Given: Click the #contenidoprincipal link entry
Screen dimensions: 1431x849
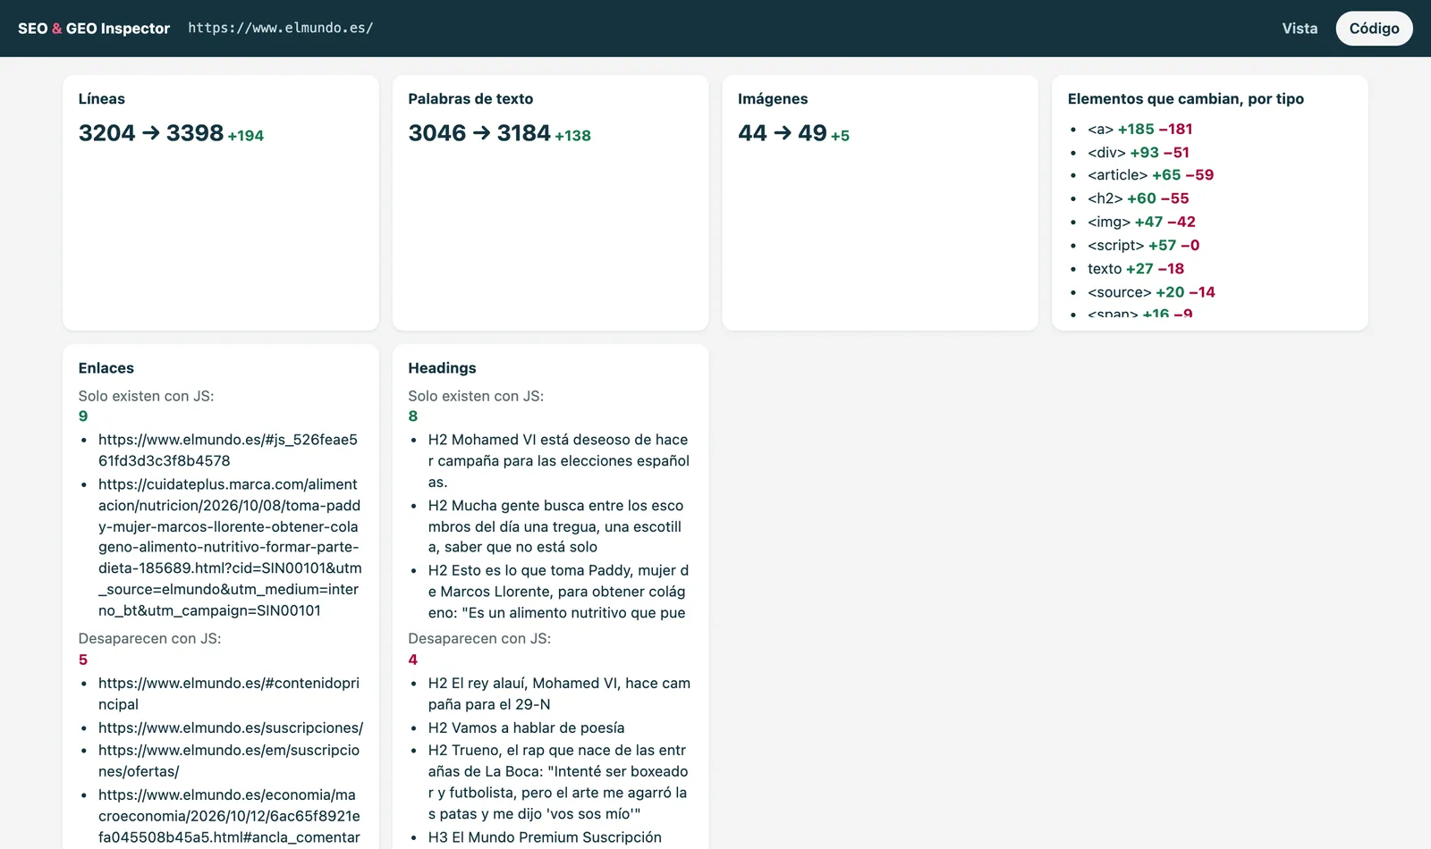Looking at the screenshot, I should tap(229, 693).
